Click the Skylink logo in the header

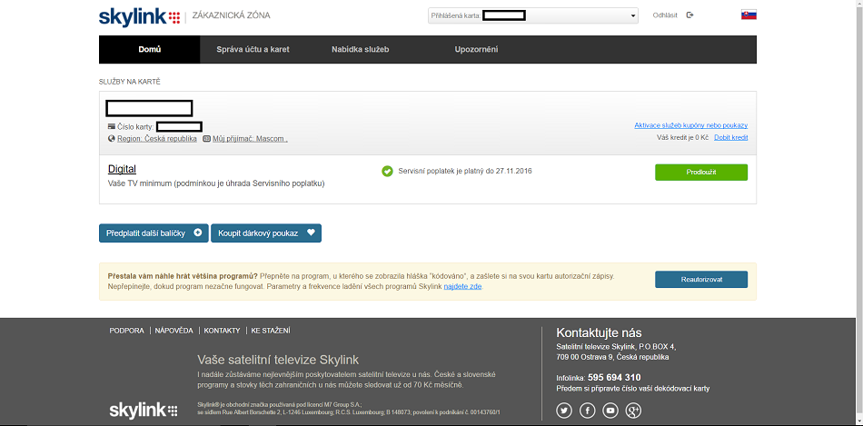(140, 16)
